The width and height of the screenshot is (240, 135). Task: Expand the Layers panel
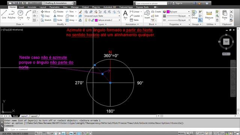click(102, 24)
